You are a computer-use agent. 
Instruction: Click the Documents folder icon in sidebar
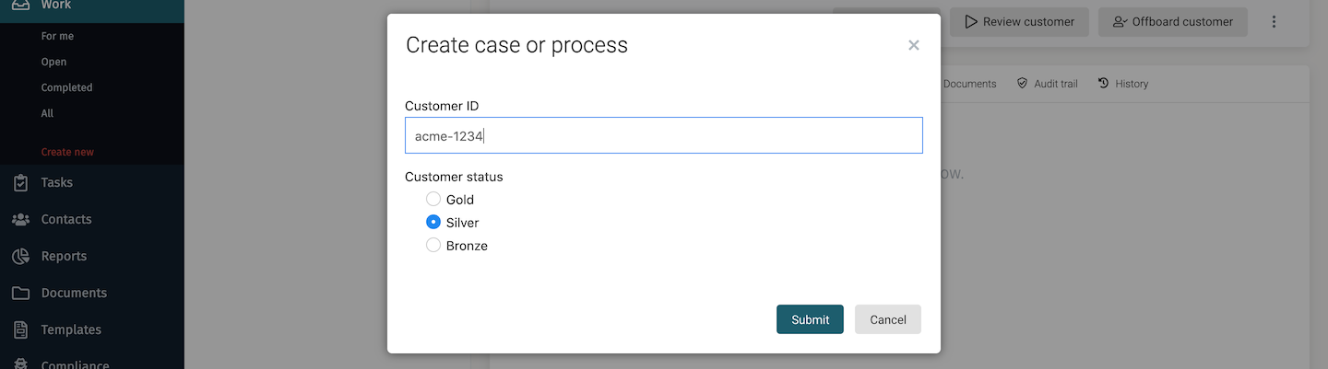pos(20,293)
